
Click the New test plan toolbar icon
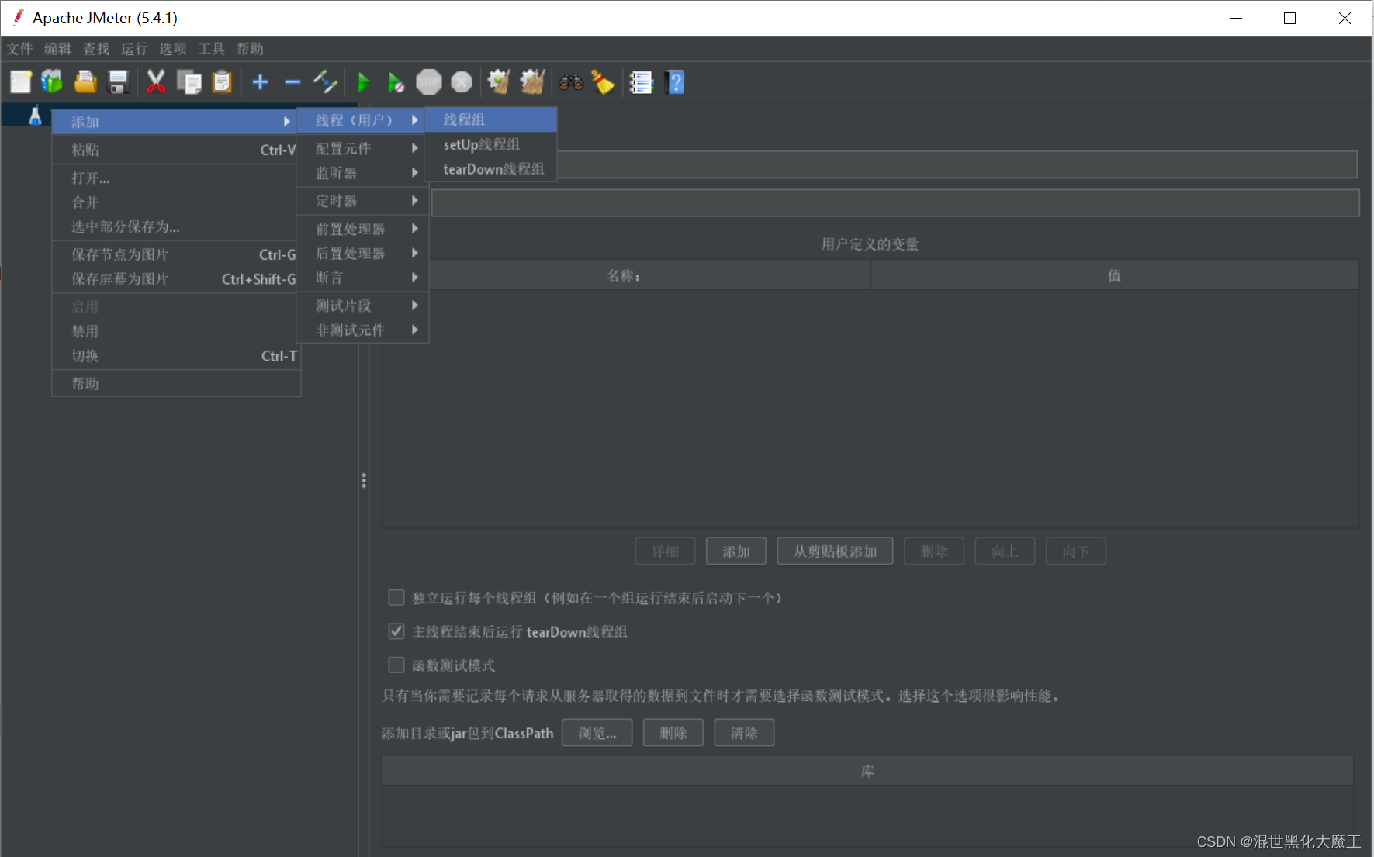tap(21, 81)
